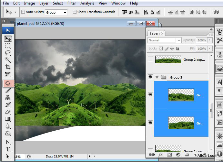The height and width of the screenshot is (162, 223).
Task: Hide the Group 3 layer group
Action: 150,77
